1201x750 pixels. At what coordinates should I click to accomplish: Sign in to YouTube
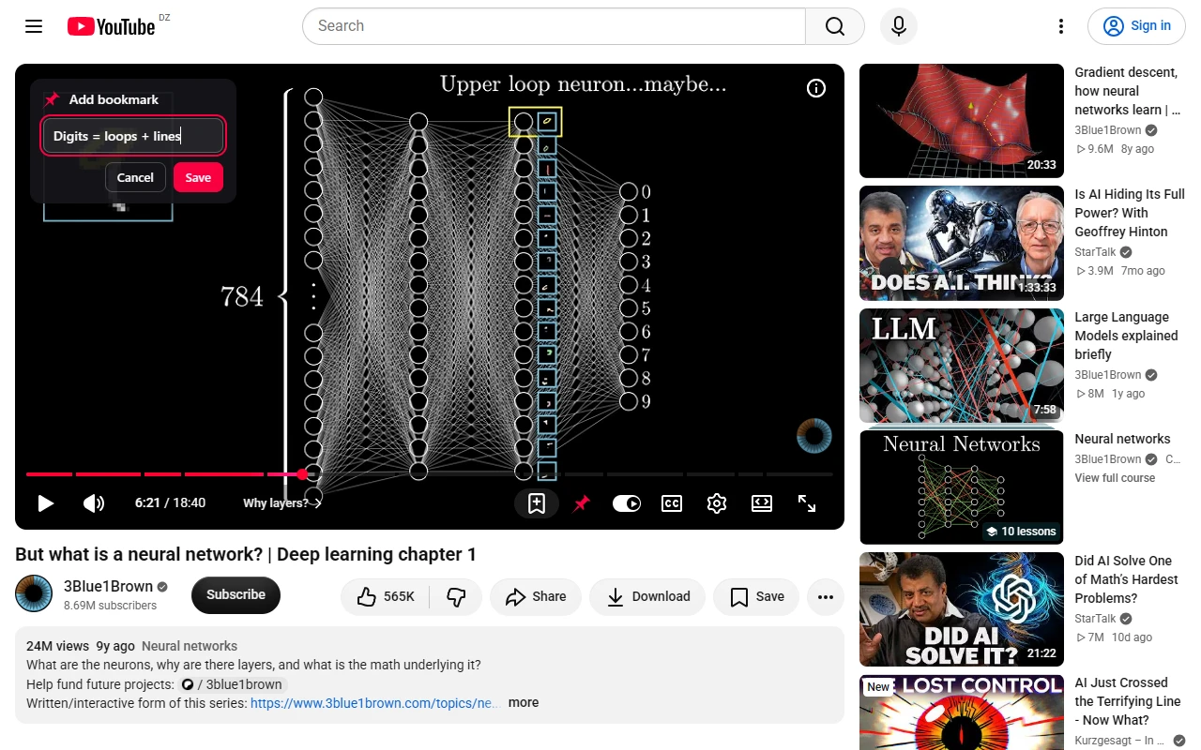(x=1136, y=26)
